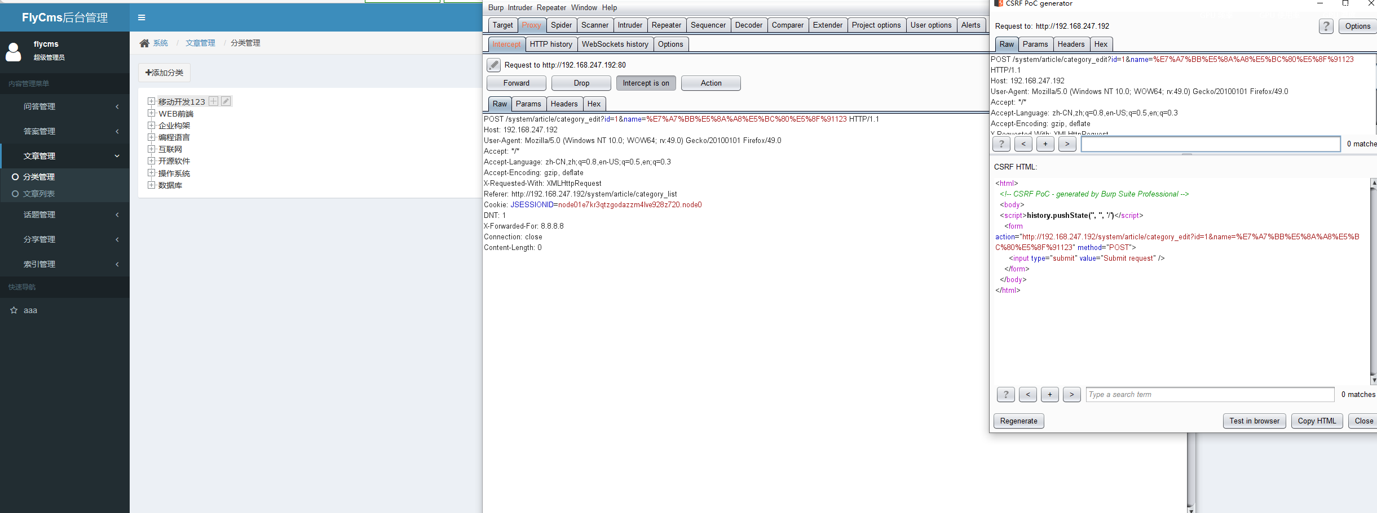The width and height of the screenshot is (1377, 513).
Task: Toggle FlyCms sidebar with hamburger icon
Action: tap(142, 17)
